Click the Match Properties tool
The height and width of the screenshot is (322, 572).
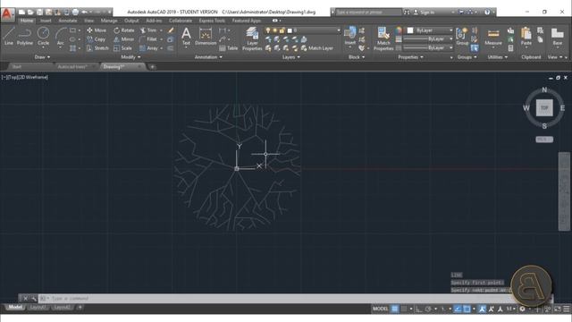(383, 38)
